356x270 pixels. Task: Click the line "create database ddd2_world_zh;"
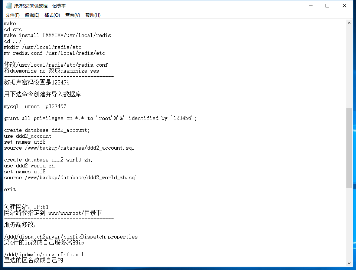click(48, 160)
